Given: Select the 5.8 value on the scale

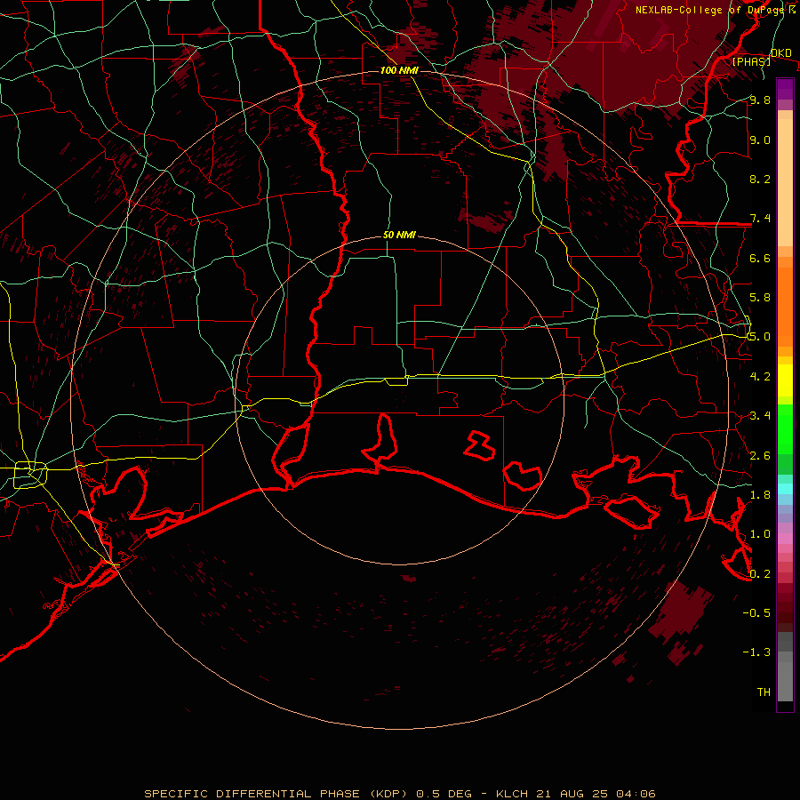Looking at the screenshot, I should [760, 298].
